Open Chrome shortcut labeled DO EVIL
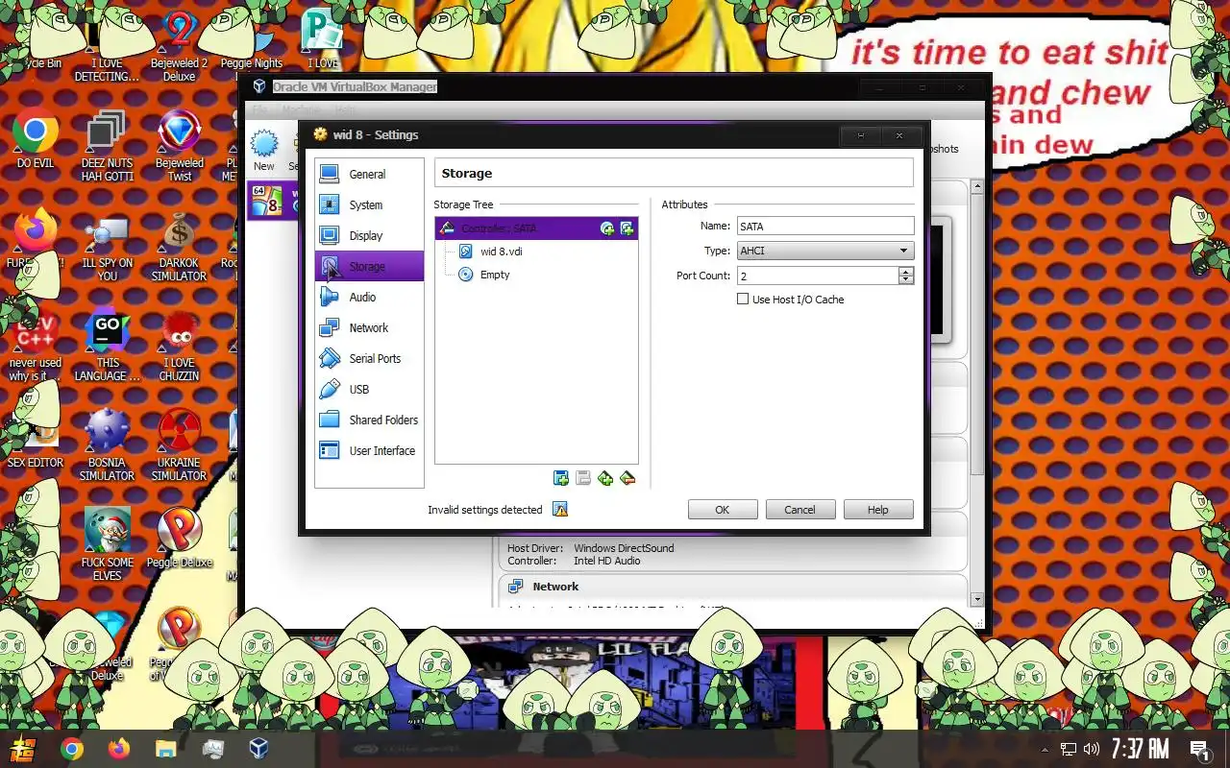 36,140
